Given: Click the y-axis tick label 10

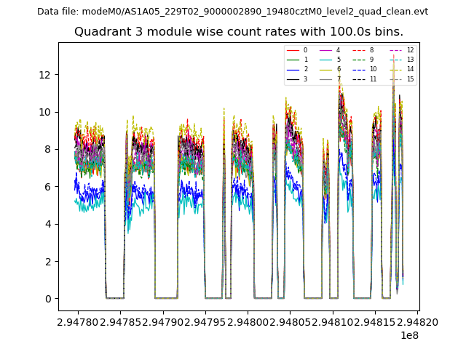Looking at the screenshot, I should point(45,112).
